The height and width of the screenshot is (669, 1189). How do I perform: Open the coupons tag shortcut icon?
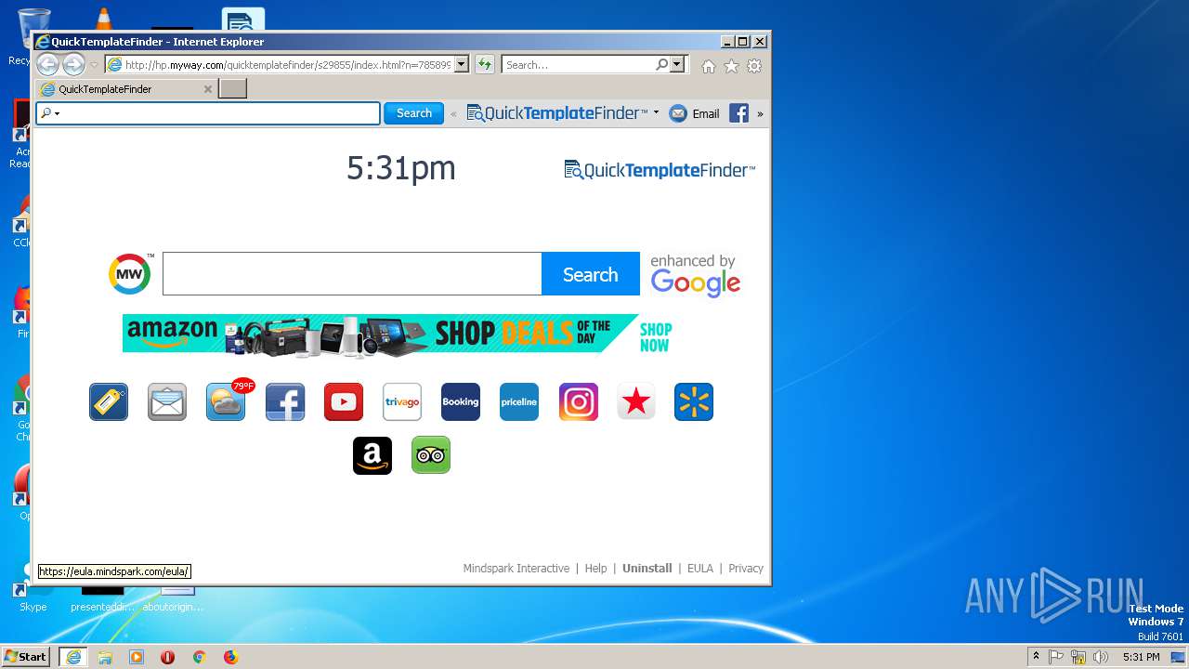click(x=109, y=401)
